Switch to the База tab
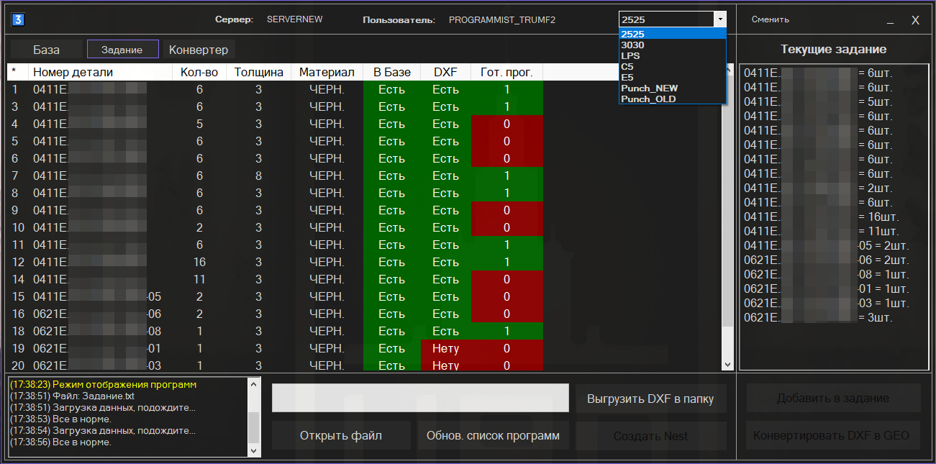 click(46, 50)
